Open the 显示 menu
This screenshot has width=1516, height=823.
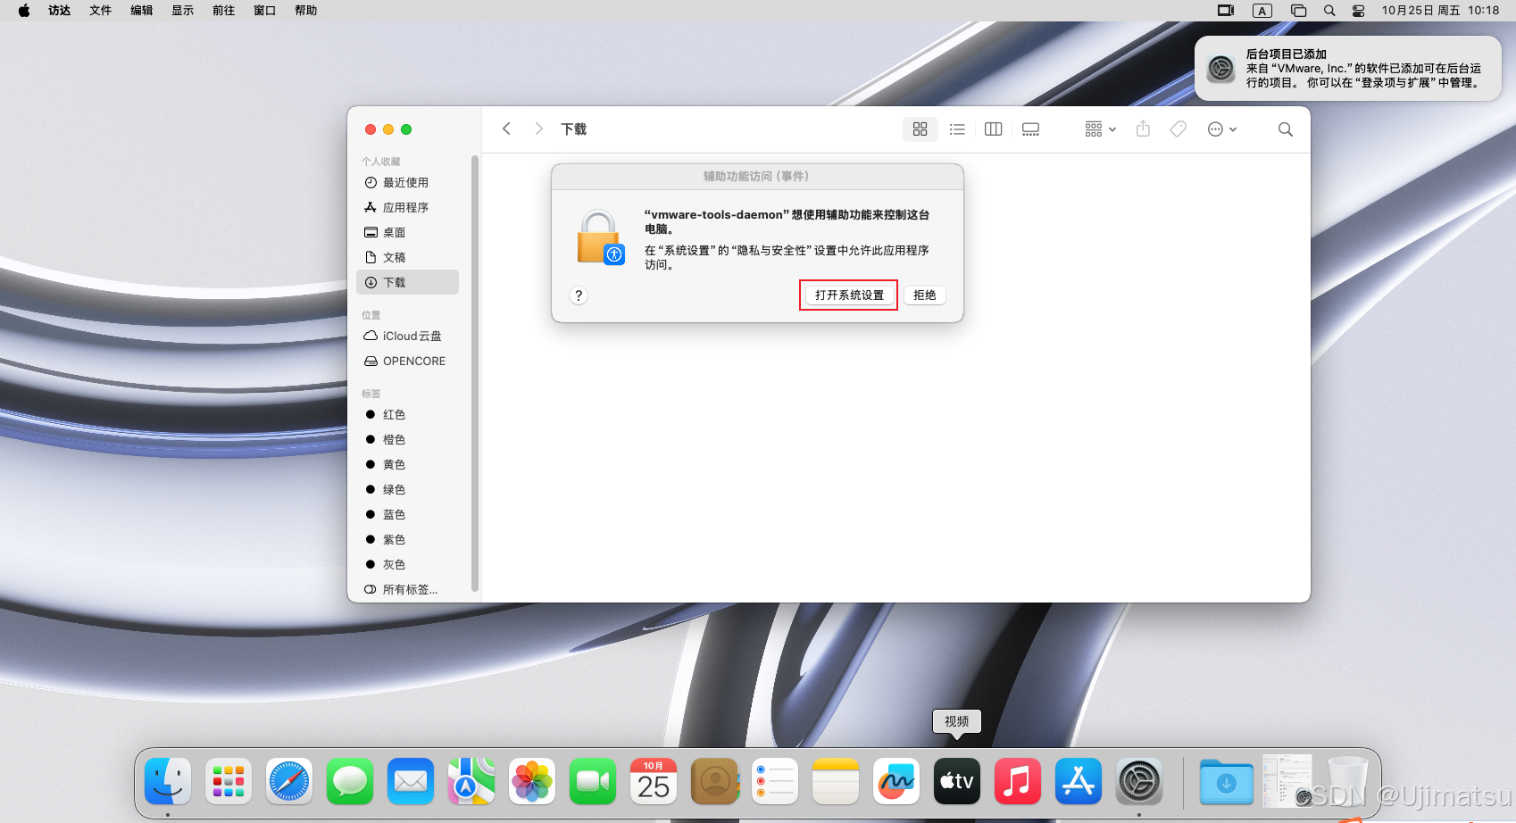(183, 11)
